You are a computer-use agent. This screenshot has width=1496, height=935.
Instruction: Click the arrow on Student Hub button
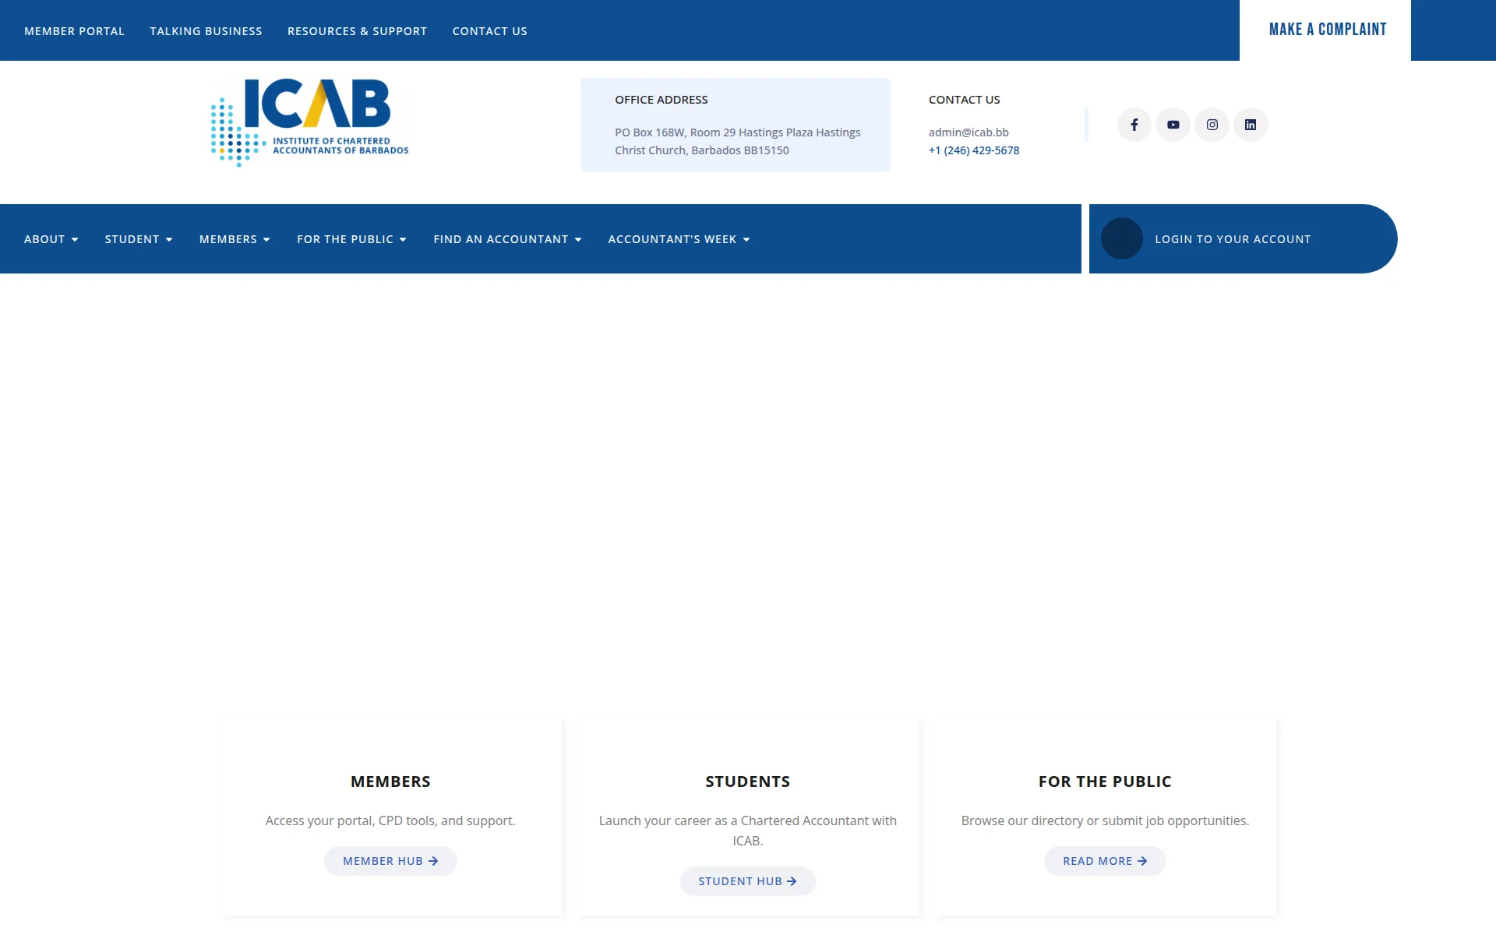pos(792,881)
